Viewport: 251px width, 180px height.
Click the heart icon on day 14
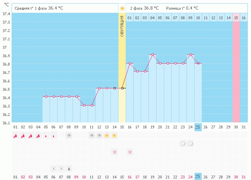(x=114, y=152)
